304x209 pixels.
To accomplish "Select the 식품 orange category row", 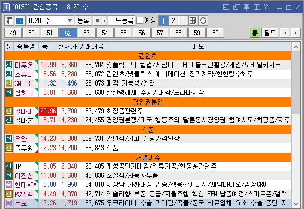I will pos(148,130).
